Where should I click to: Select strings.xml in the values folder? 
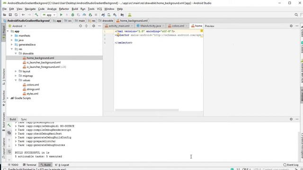[x=33, y=89]
